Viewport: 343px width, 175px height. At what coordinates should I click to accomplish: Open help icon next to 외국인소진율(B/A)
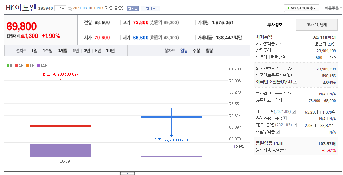point(295,82)
